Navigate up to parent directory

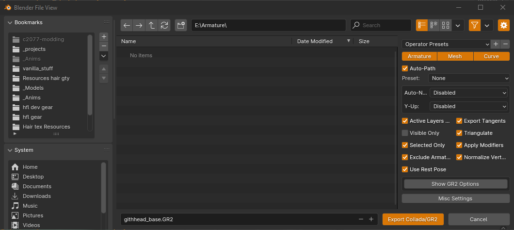pyautogui.click(x=152, y=25)
